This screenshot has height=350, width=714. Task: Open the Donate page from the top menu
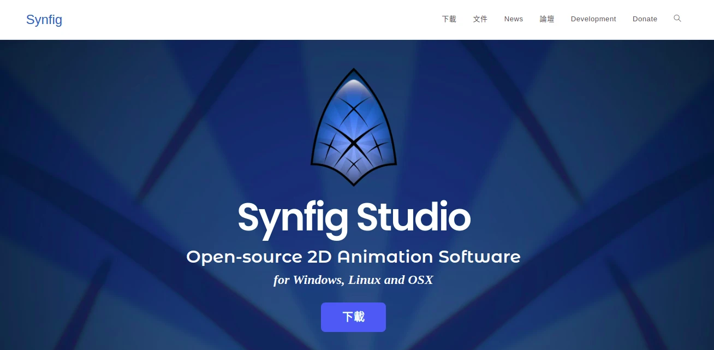[x=645, y=19]
